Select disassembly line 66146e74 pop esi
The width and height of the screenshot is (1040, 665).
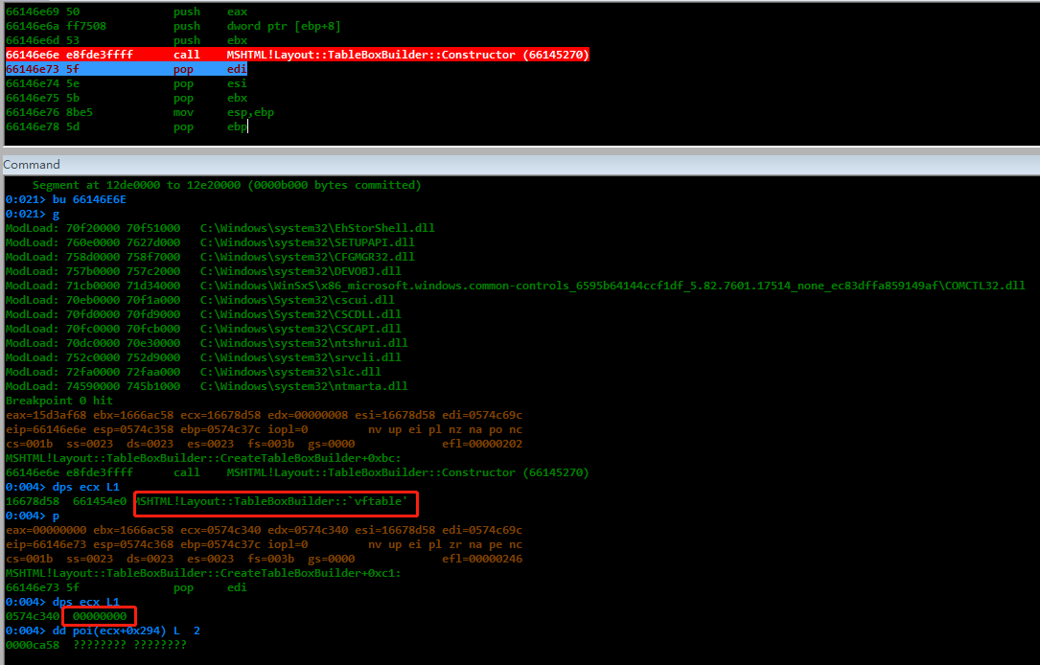coord(126,83)
